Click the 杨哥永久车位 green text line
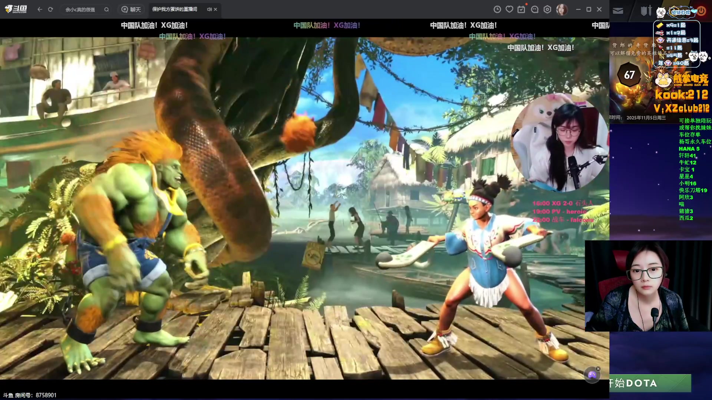712x400 pixels. 695,141
